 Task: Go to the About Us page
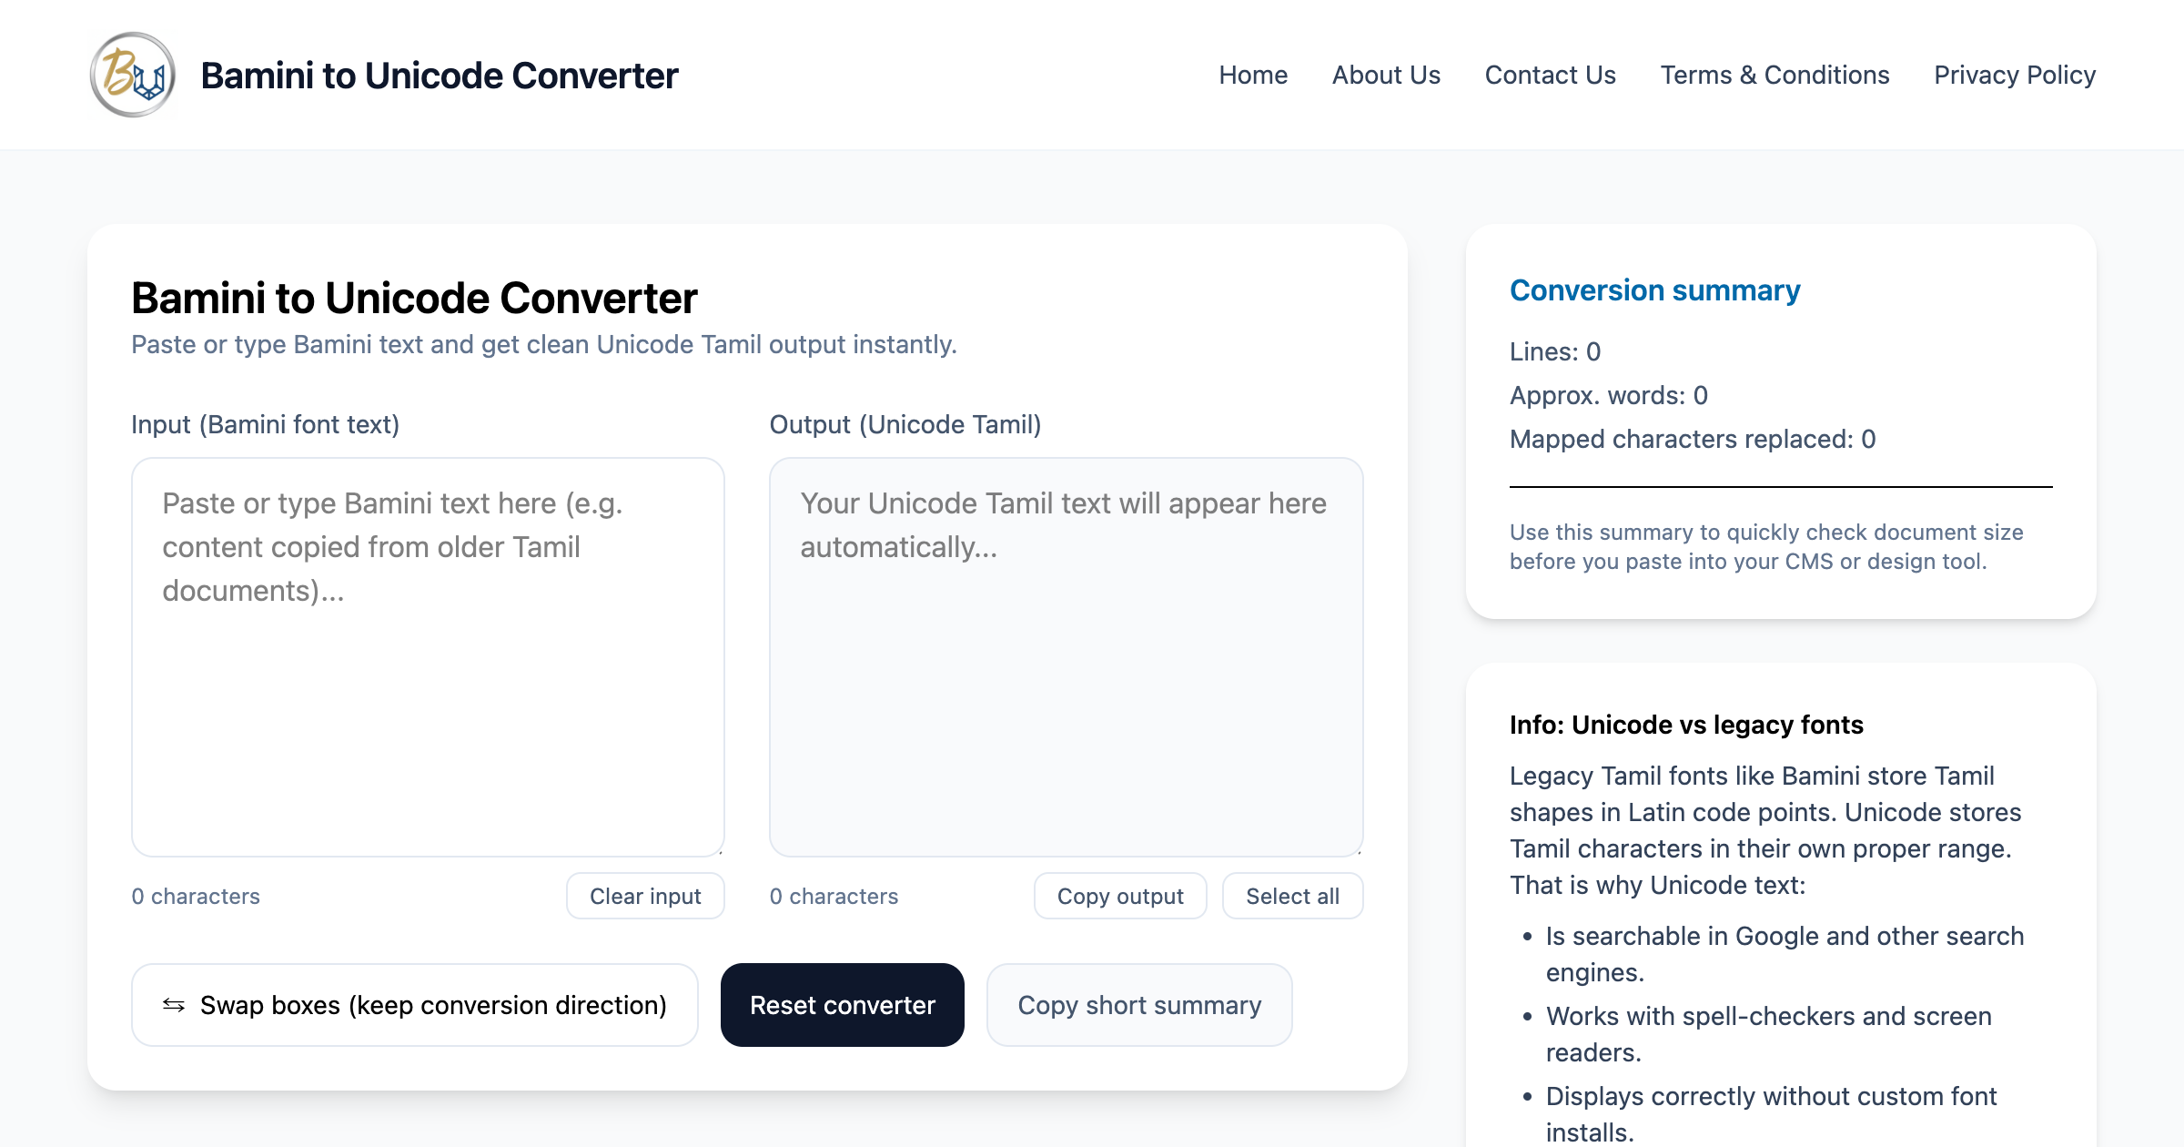pos(1385,75)
